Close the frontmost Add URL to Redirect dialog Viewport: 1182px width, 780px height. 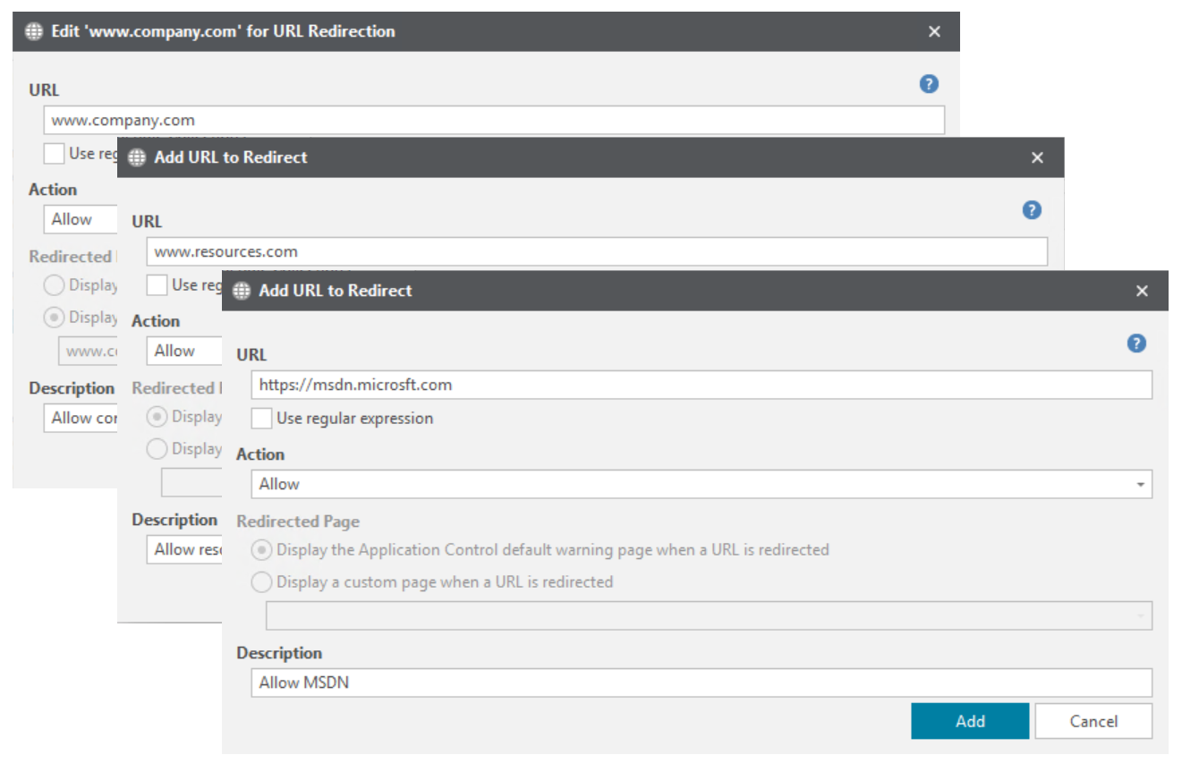tap(1142, 291)
